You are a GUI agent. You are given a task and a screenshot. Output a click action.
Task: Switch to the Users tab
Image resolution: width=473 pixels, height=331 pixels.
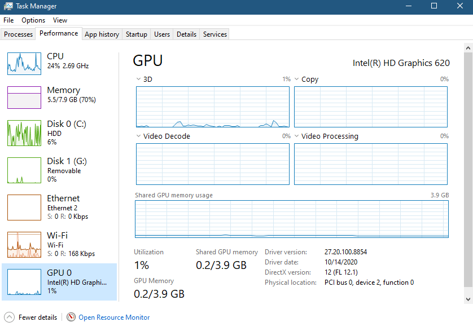click(x=162, y=34)
